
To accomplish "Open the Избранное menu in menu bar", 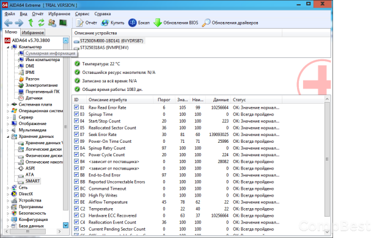I will click(x=59, y=14).
